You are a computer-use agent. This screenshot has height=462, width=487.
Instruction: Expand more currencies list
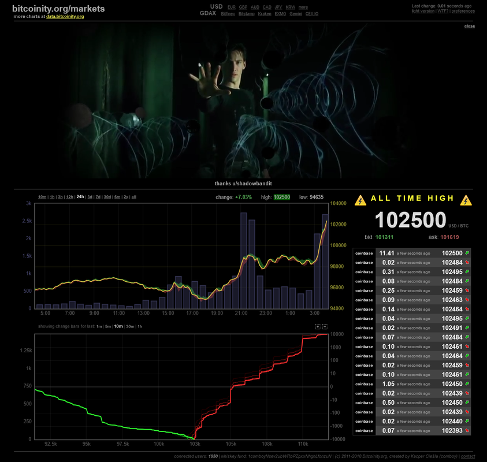point(303,7)
